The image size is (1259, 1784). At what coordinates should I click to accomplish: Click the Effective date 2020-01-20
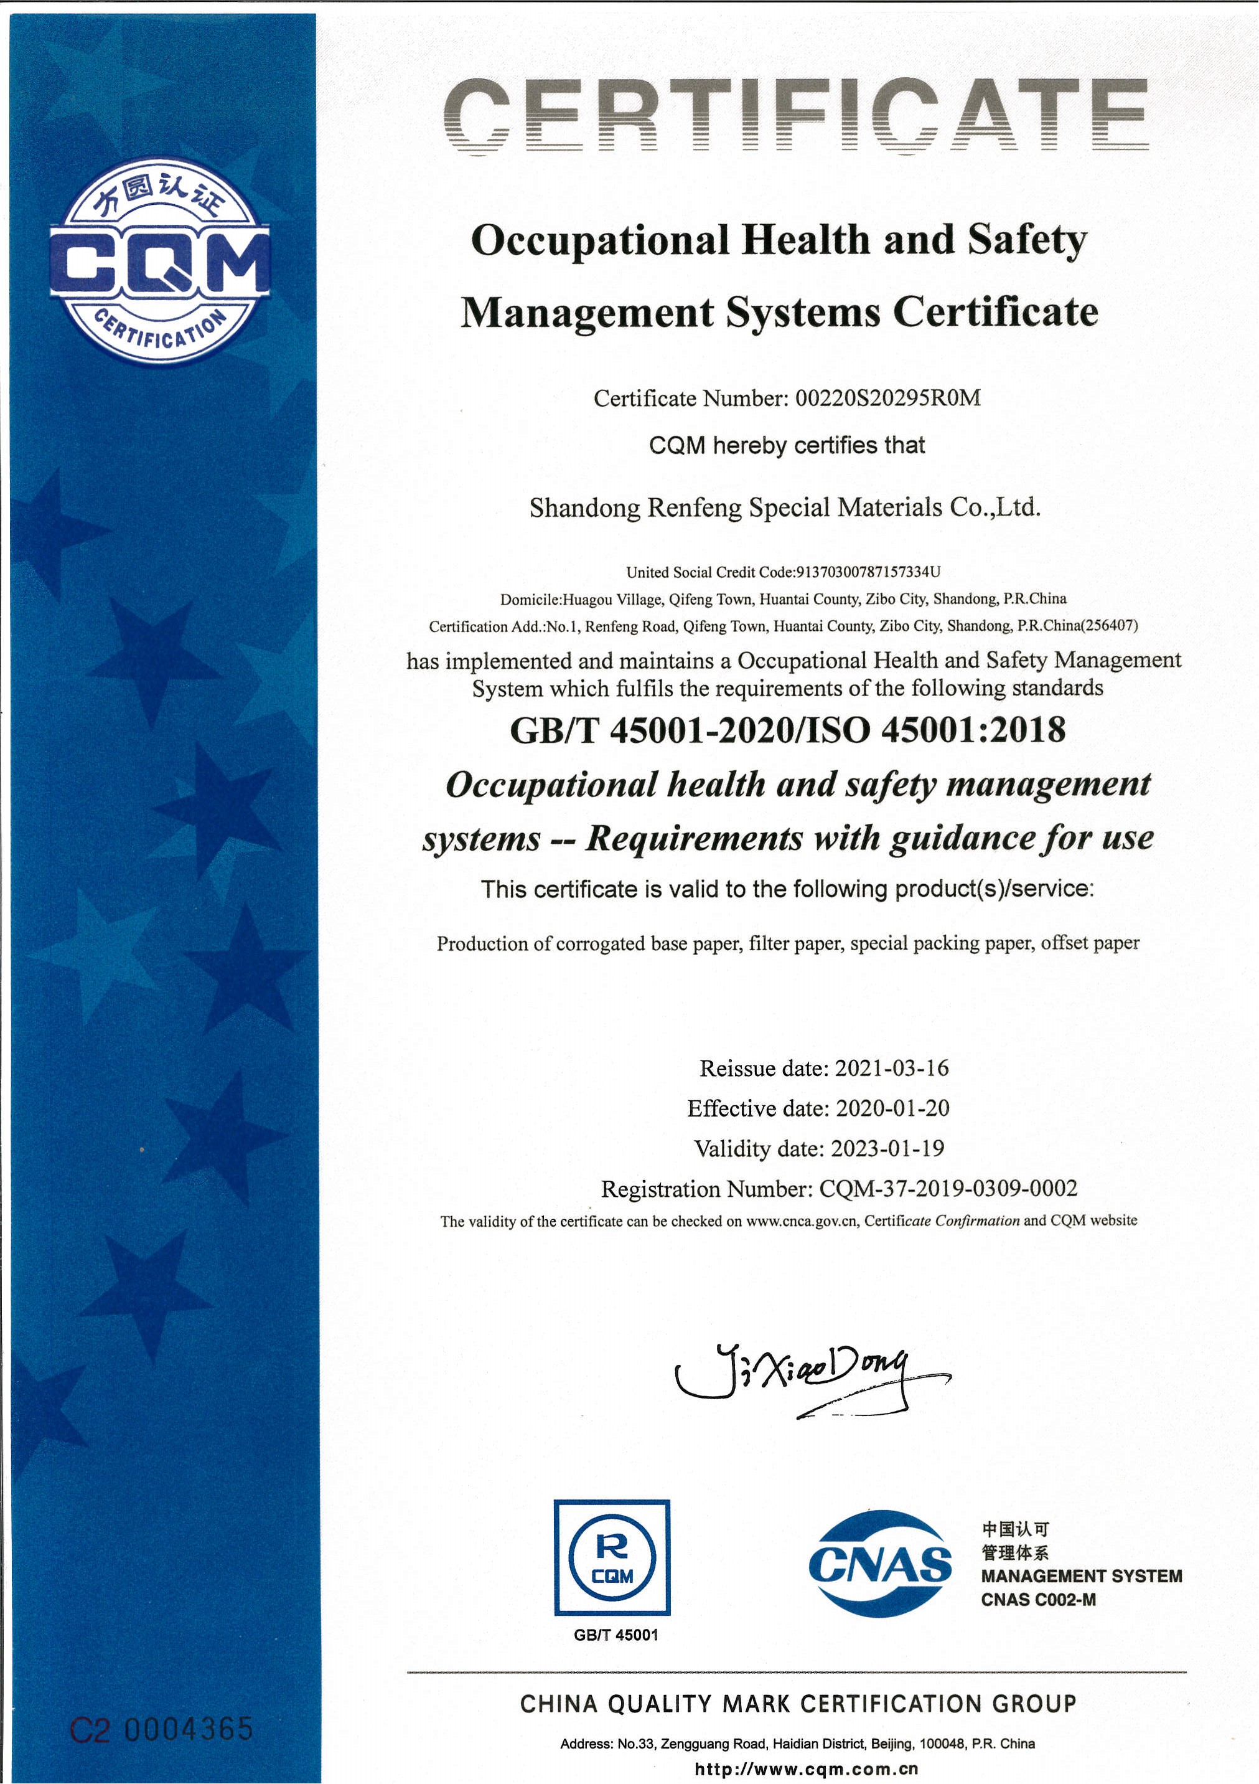[818, 1108]
